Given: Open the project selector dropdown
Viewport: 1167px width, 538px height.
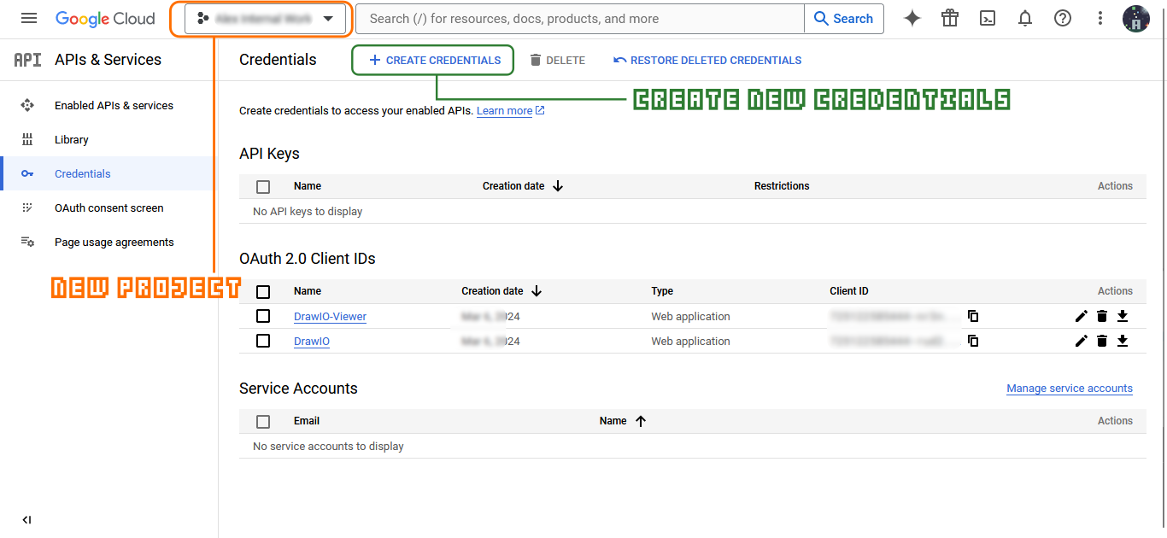Looking at the screenshot, I should [x=266, y=19].
